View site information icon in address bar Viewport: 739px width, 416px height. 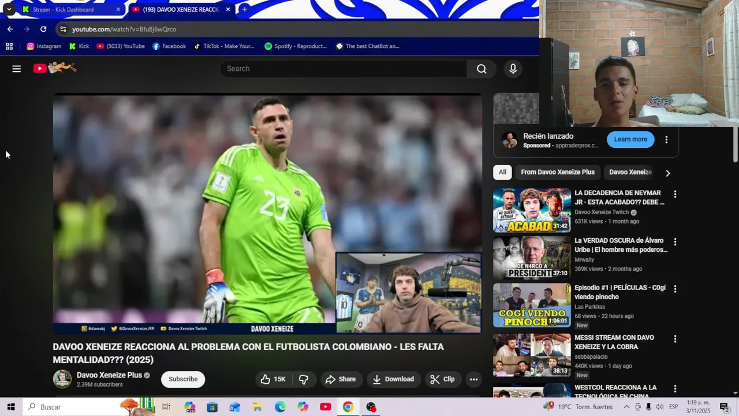click(x=63, y=29)
